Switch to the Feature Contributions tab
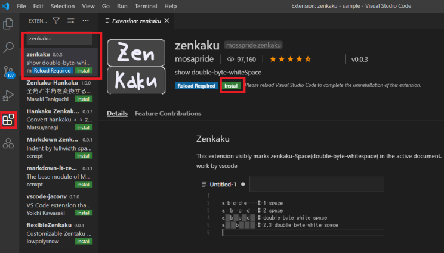This screenshot has height=253, width=444. coord(168,114)
